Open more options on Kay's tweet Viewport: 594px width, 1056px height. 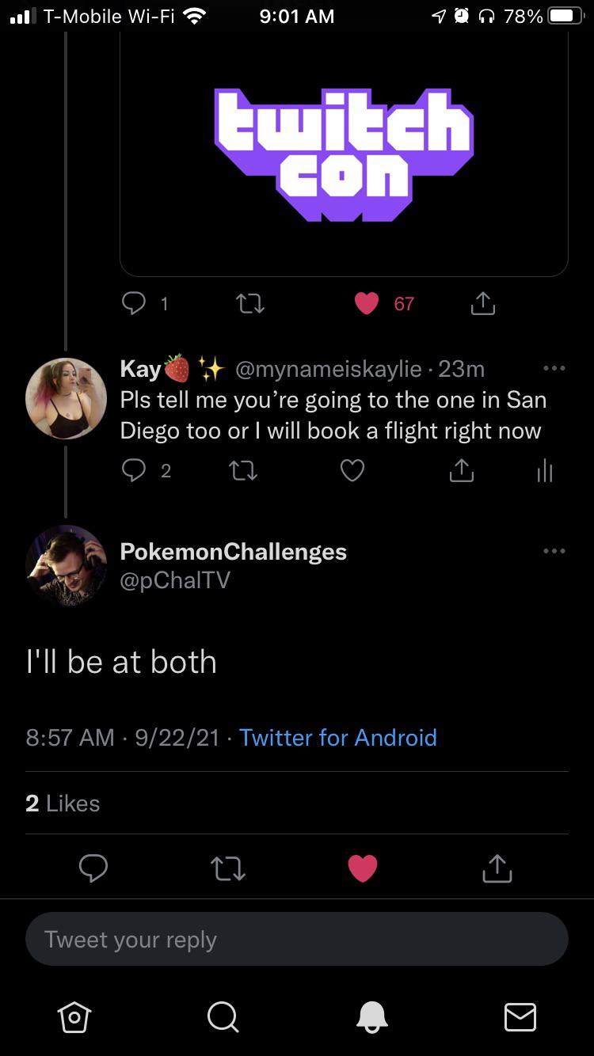click(x=554, y=369)
